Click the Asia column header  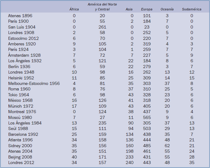click(x=129, y=9)
